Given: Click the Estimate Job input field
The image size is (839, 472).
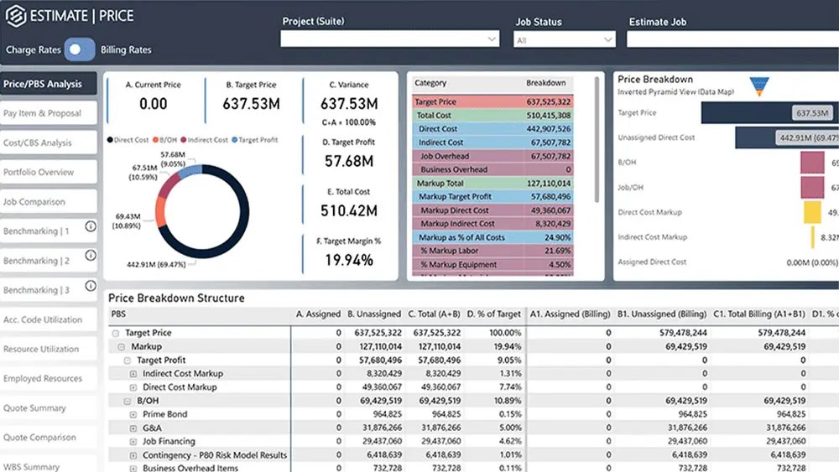Looking at the screenshot, I should tap(732, 39).
